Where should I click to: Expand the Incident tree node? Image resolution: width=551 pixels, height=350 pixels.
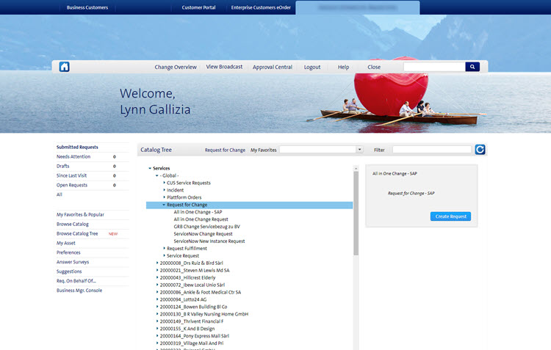(x=164, y=190)
